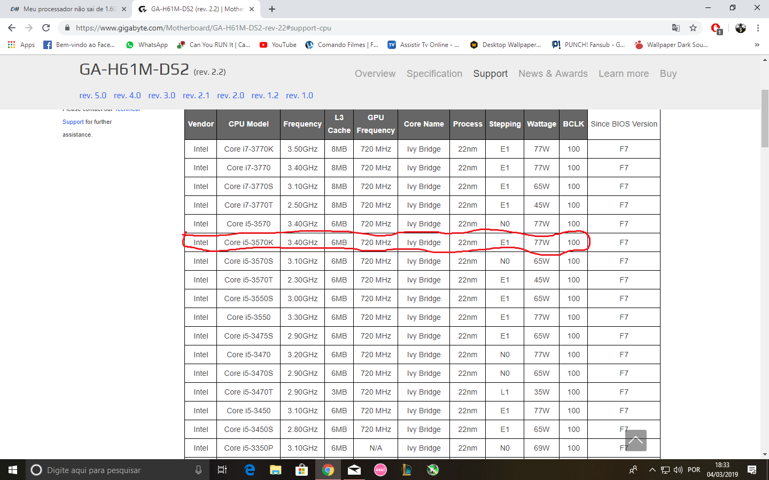This screenshot has height=480, width=769.
Task: Open the WhatsApp bookmark
Action: pos(147,45)
